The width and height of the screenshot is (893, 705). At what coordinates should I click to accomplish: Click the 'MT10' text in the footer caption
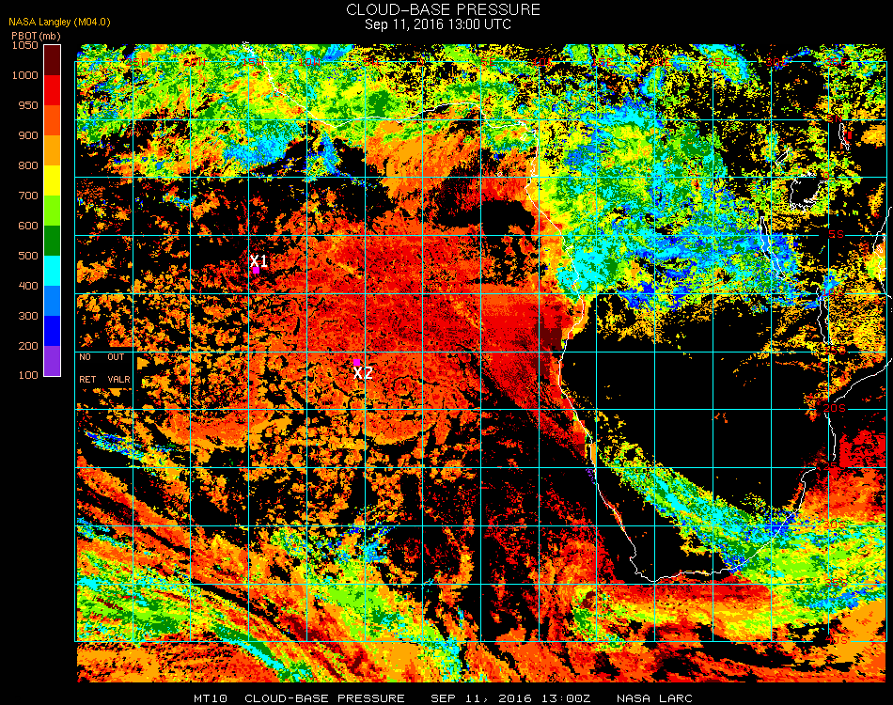pyautogui.click(x=211, y=698)
